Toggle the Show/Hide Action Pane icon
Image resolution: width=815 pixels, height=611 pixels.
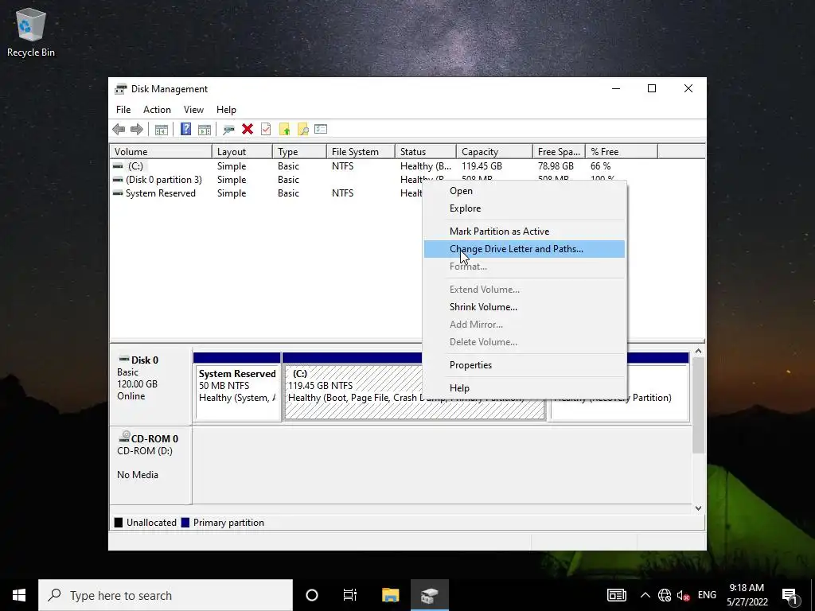click(205, 130)
